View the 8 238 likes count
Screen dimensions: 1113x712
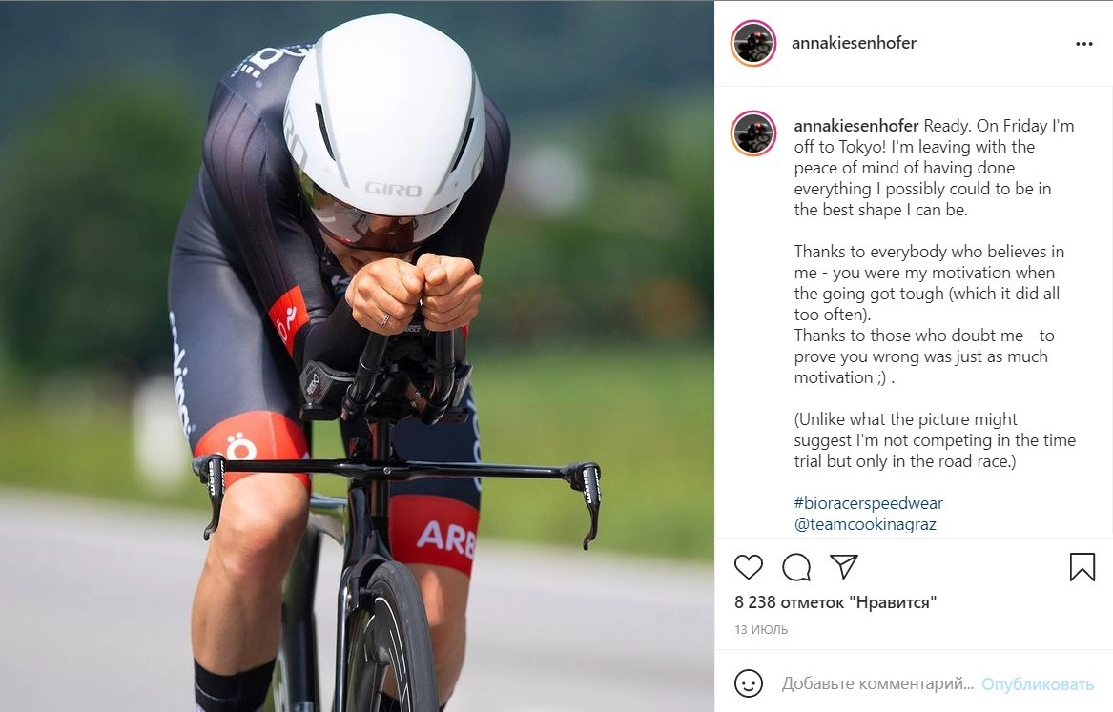coord(835,602)
